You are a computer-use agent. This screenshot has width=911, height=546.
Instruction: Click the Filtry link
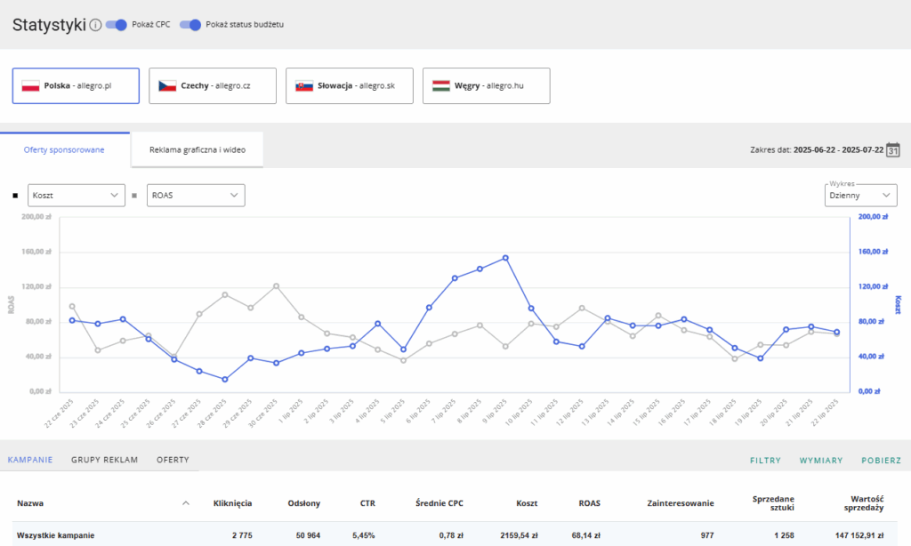pyautogui.click(x=765, y=461)
